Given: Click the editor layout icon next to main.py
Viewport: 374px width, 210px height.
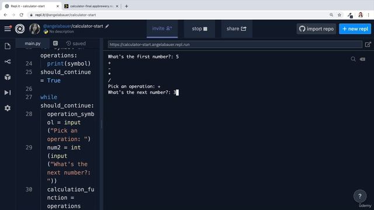Looking at the screenshot, I should [56, 43].
